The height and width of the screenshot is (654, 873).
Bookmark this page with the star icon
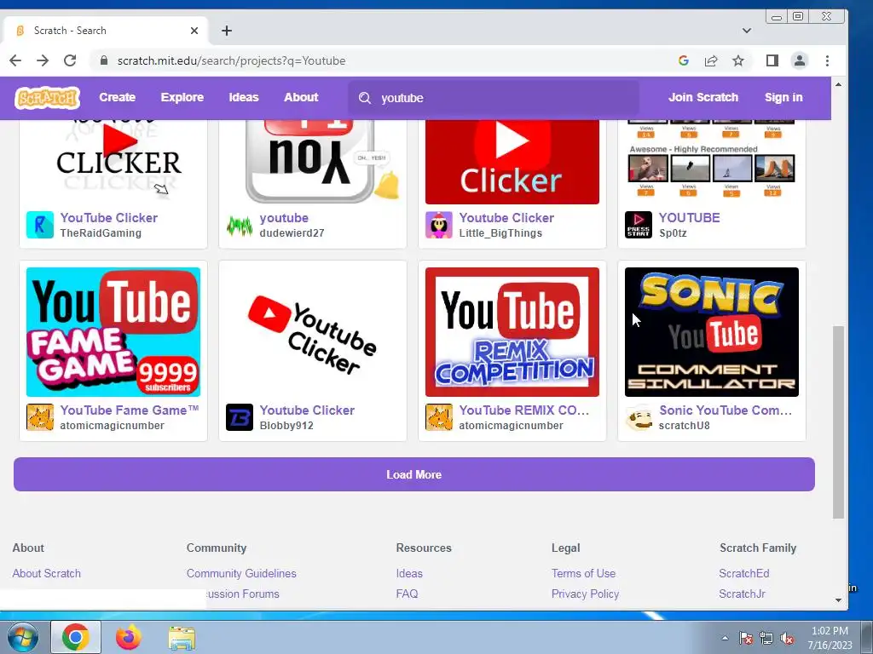[738, 60]
